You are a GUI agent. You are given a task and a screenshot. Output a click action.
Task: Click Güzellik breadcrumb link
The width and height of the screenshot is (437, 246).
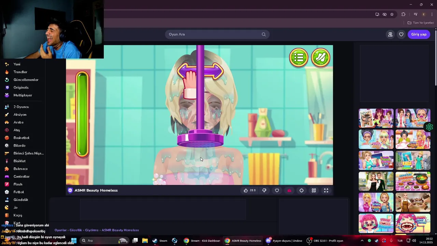pos(76,230)
